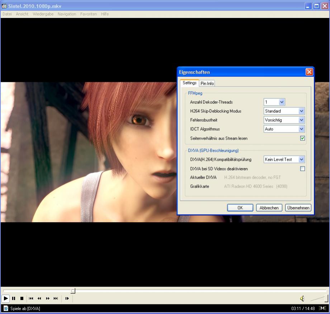Close the Eigenschaften dialog
This screenshot has height=314, width=330.
click(309, 72)
